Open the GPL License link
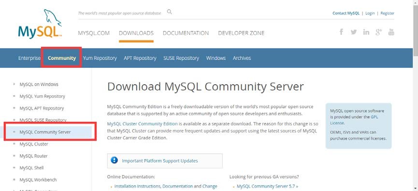Image resolution: width=418 pixels, height=191 pixels. click(x=354, y=120)
